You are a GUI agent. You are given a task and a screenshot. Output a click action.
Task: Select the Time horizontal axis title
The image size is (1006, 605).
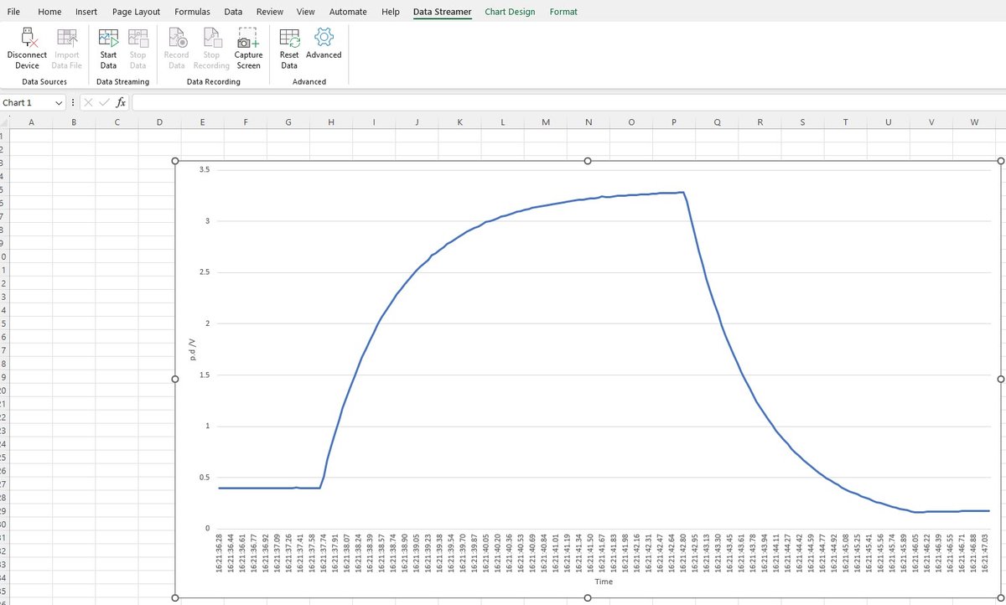pos(604,582)
